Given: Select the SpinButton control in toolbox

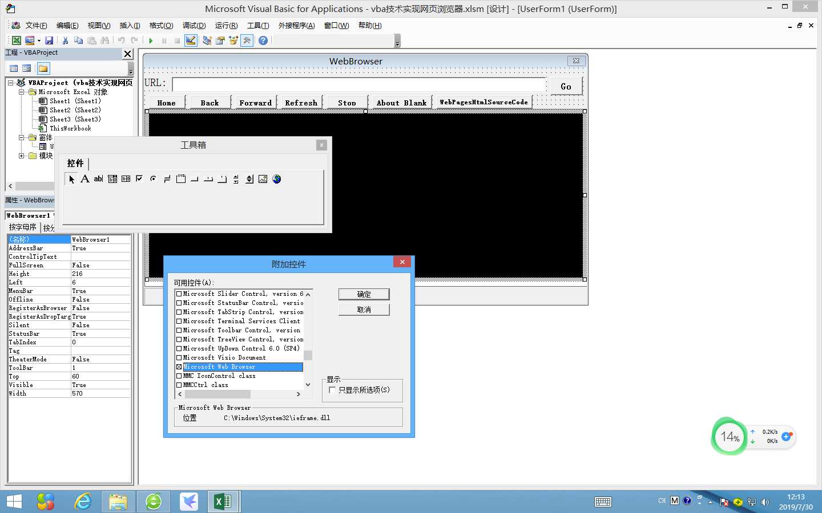Looking at the screenshot, I should click(249, 179).
